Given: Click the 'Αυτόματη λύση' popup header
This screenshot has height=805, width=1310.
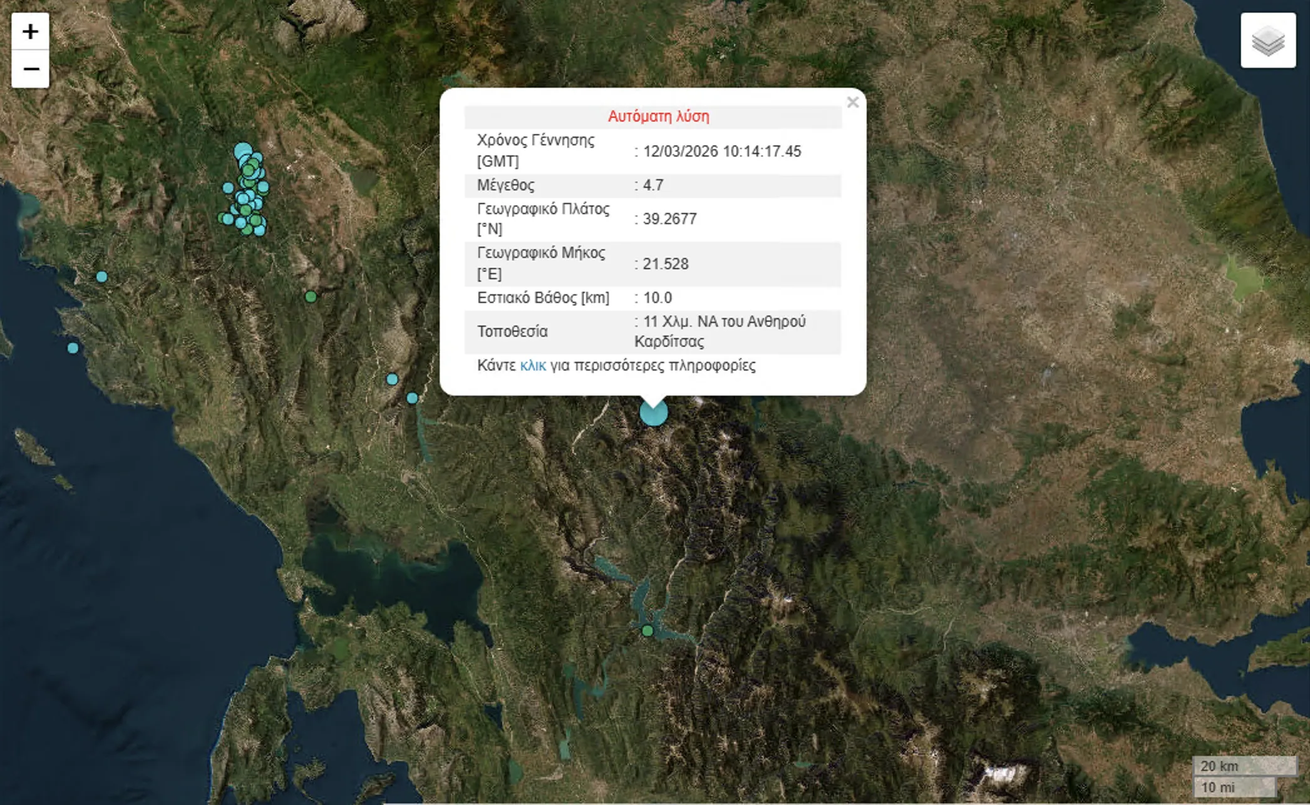Looking at the screenshot, I should coord(658,116).
